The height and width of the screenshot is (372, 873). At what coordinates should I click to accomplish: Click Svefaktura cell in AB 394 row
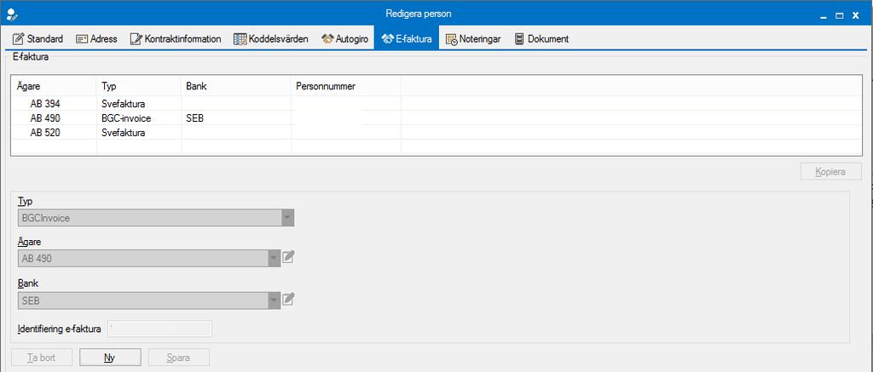coord(139,103)
